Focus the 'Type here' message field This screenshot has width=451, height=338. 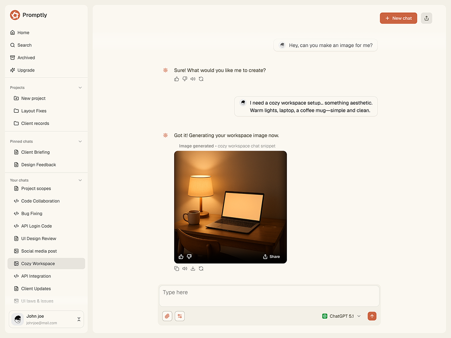point(269,295)
